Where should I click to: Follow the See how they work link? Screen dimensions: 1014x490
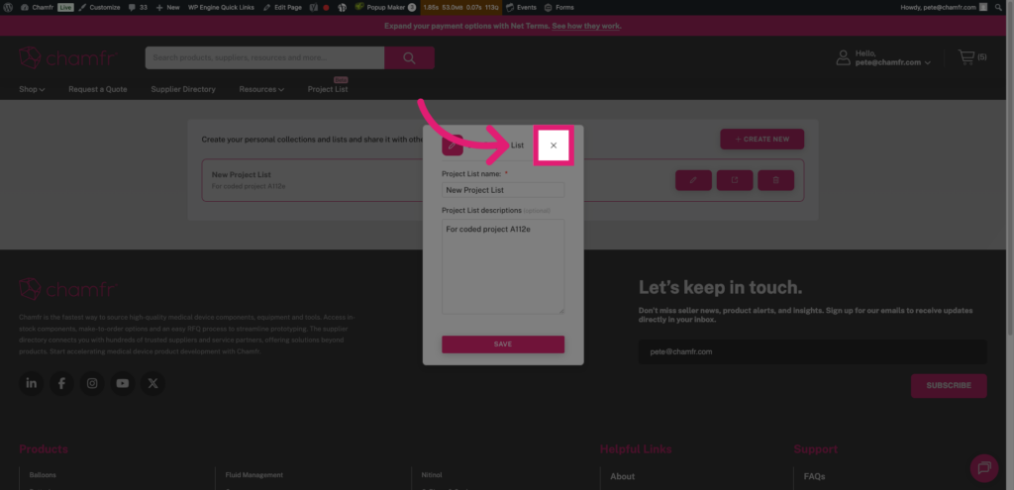point(586,26)
